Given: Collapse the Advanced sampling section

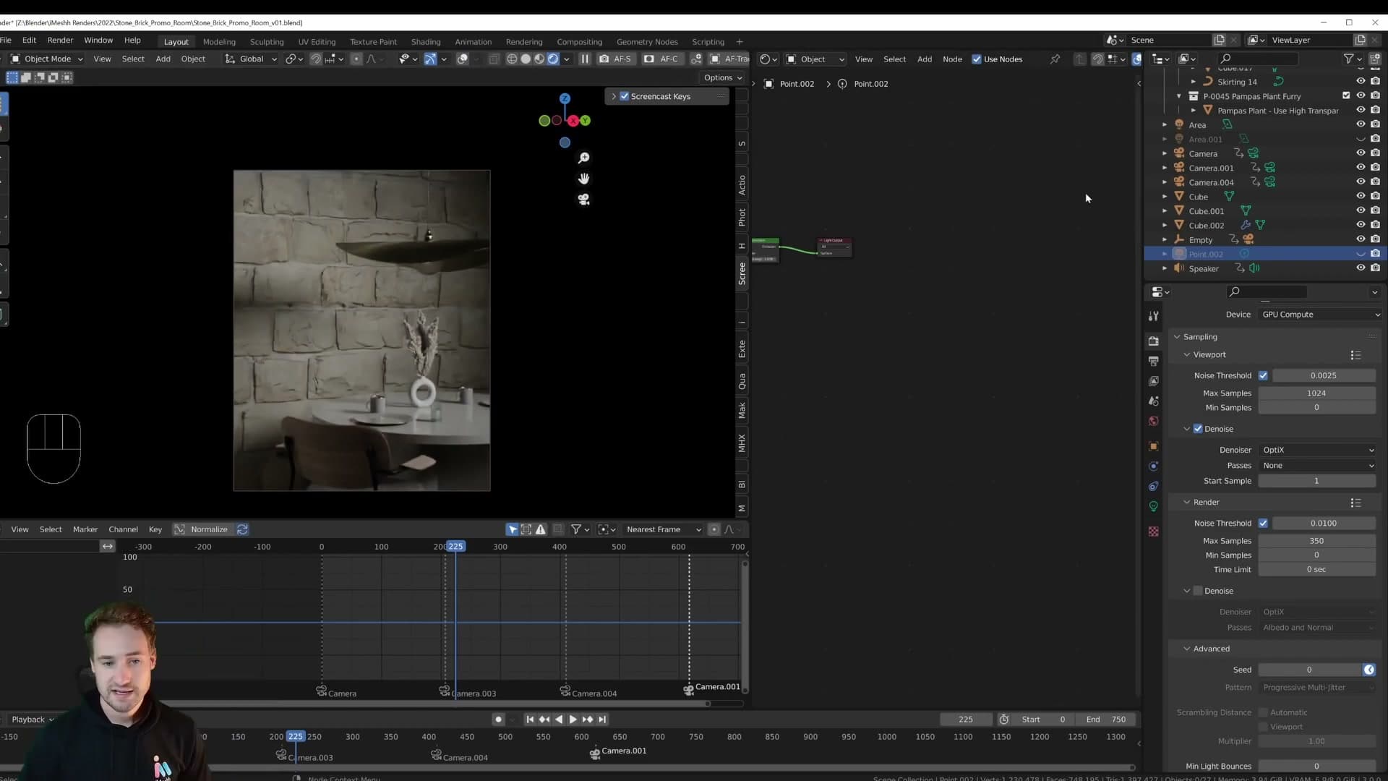Looking at the screenshot, I should [x=1187, y=649].
